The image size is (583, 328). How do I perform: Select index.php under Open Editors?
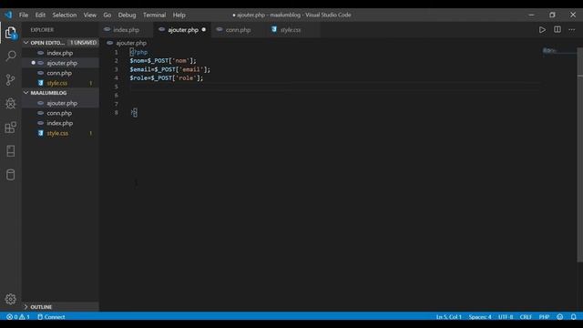[61, 53]
